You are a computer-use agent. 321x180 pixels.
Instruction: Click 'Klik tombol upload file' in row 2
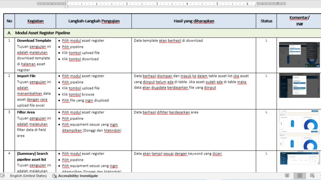tap(81, 88)
